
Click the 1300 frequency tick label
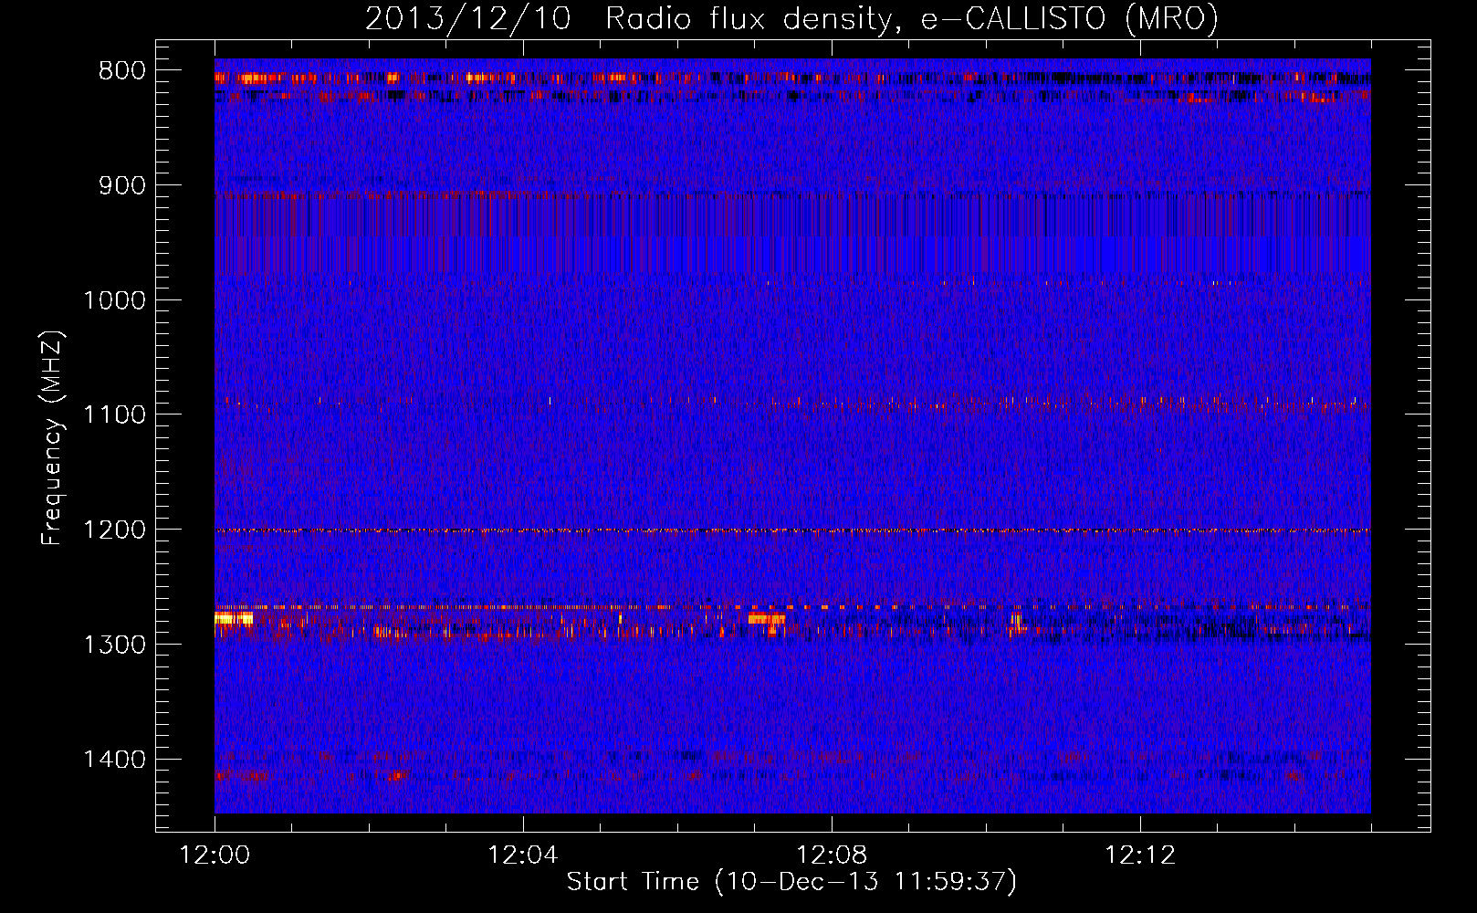click(115, 645)
